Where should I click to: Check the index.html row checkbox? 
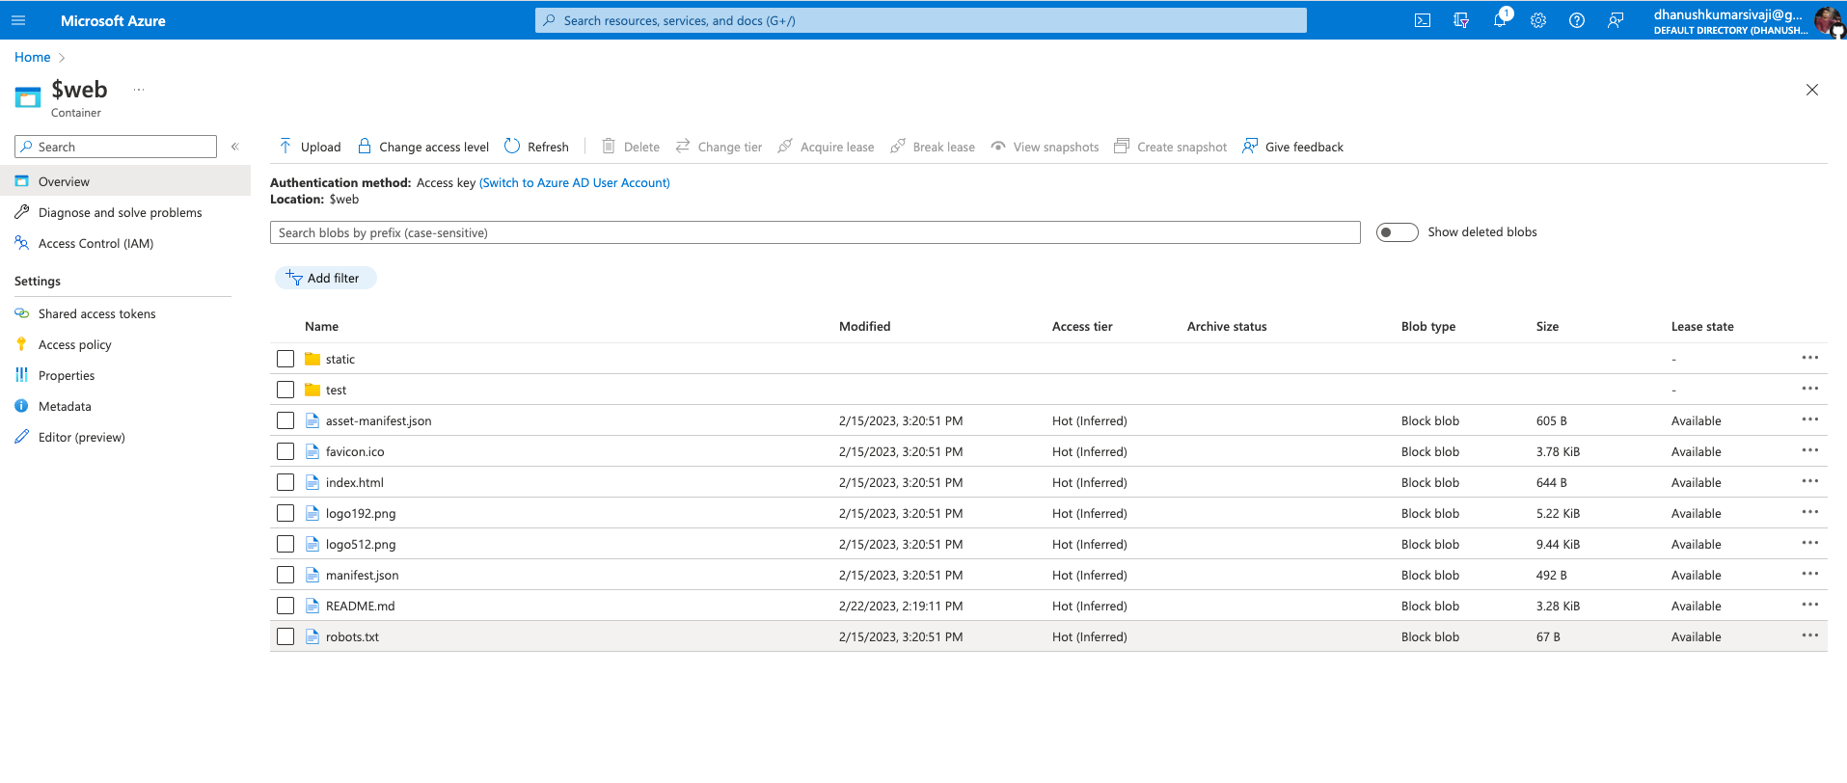tap(285, 482)
